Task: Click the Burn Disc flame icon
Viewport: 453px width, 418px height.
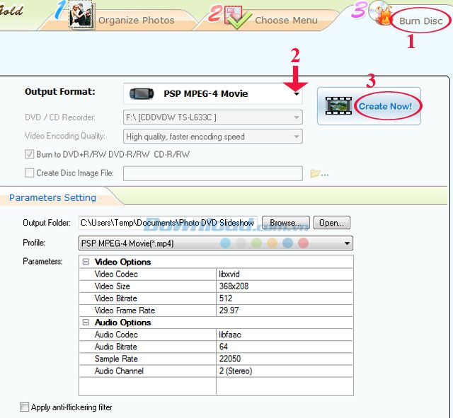Action: point(384,16)
